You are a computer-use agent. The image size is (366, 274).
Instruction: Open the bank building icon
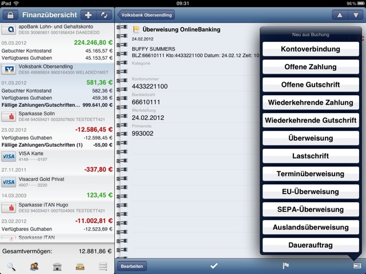coord(57,265)
